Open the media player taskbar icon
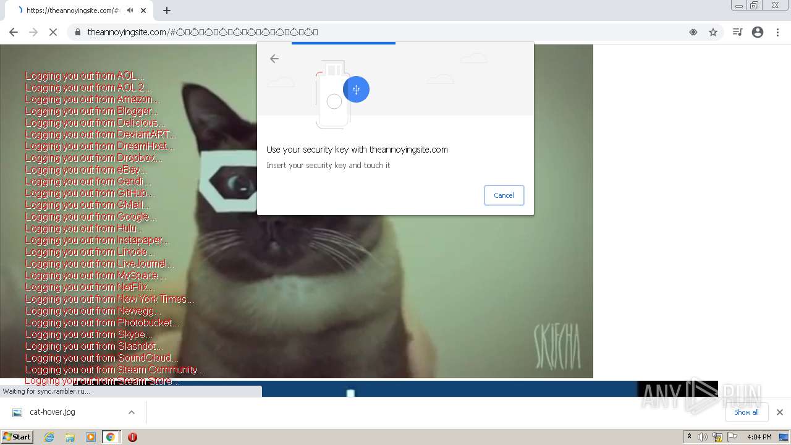The height and width of the screenshot is (445, 791). click(91, 437)
